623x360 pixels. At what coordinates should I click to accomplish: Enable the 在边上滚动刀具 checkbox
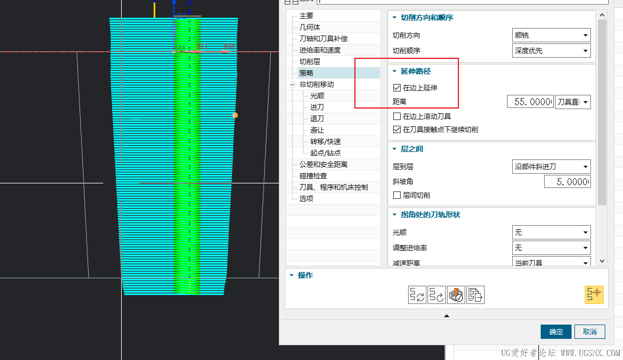[x=397, y=117]
